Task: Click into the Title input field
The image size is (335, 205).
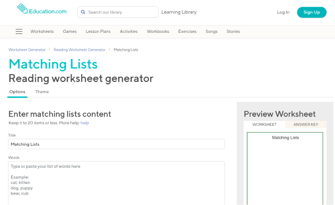Action: coord(117,144)
